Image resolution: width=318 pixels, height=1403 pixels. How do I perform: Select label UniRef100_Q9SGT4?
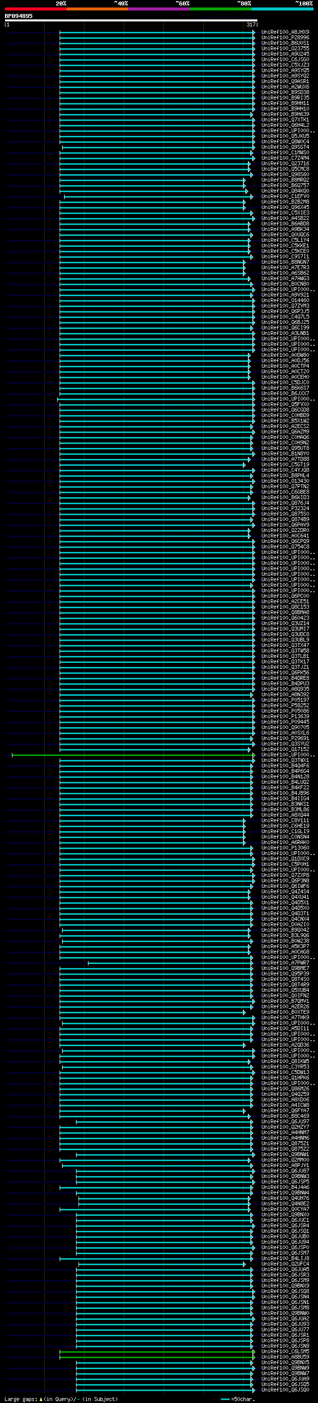(x=285, y=147)
